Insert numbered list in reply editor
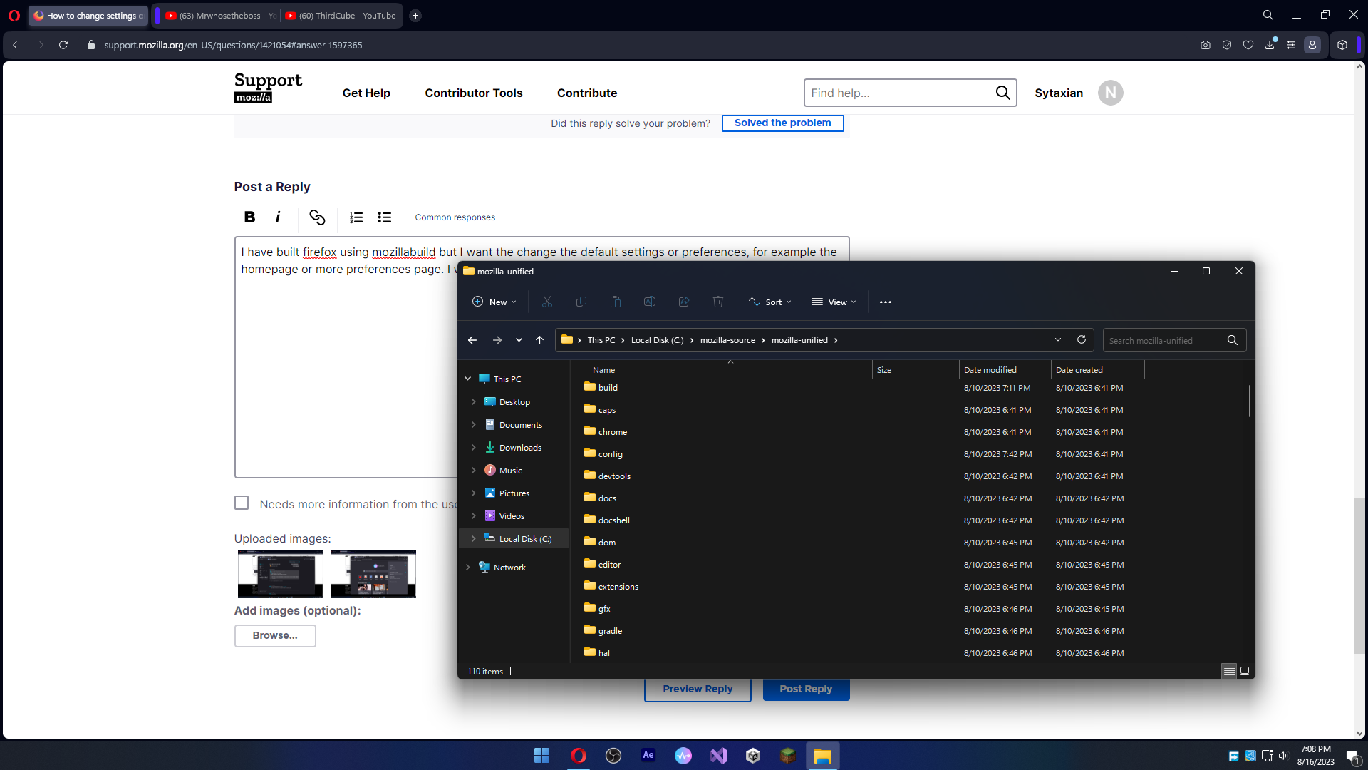 tap(356, 217)
